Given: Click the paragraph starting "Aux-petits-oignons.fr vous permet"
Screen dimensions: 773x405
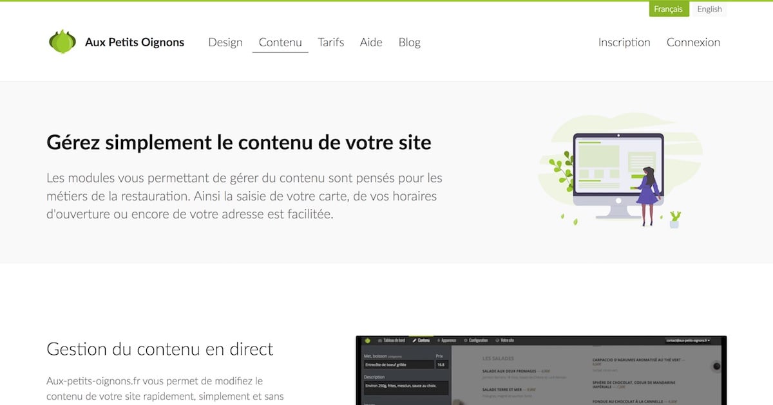Looking at the screenshot, I should coord(165,389).
